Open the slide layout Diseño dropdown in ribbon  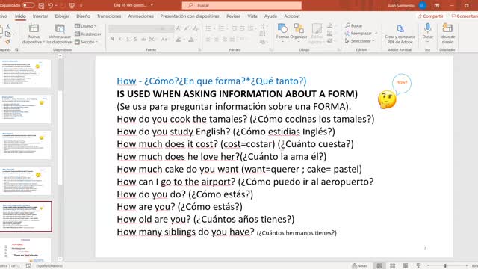[85, 26]
